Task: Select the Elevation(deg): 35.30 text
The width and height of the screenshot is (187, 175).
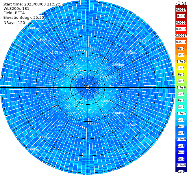Action: click(x=24, y=18)
